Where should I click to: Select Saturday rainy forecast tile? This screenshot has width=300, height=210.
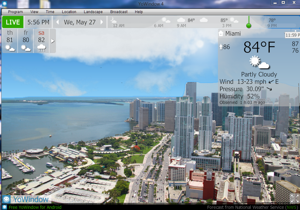pos(41,41)
